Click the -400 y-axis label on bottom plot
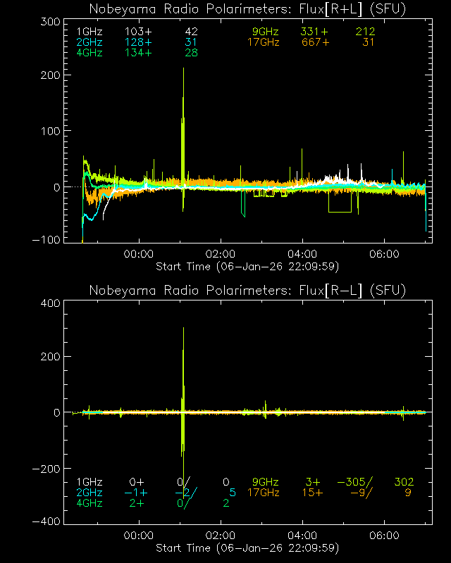Viewport: 451px width, 563px height. (x=45, y=523)
